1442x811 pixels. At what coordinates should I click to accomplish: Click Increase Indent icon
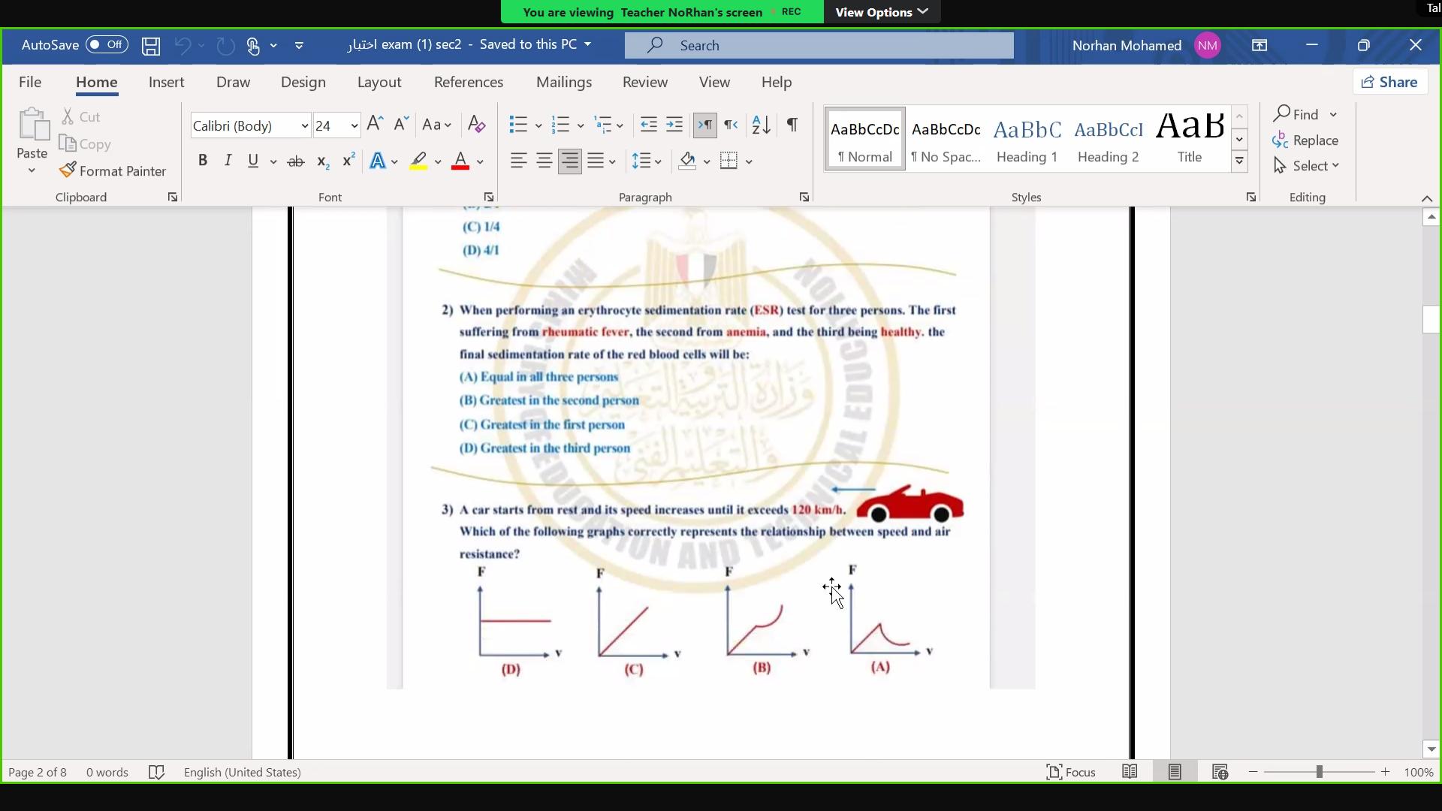pos(674,125)
